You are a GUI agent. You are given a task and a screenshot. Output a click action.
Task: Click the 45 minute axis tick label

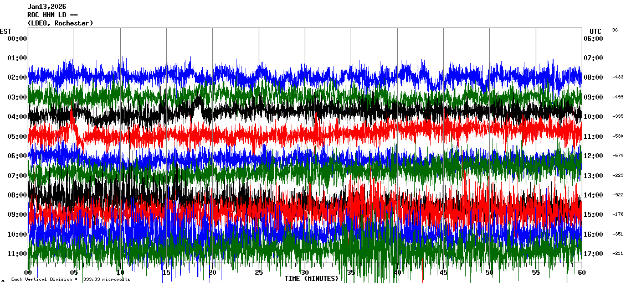click(x=443, y=273)
